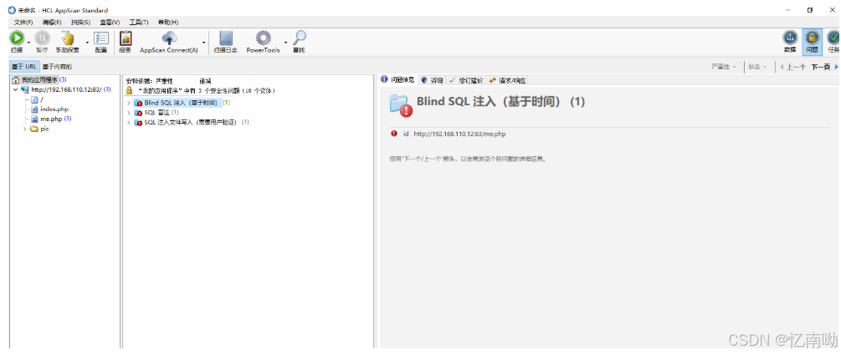Open the 文件(F) menu
Screen dimensions: 841x355
click(x=23, y=22)
